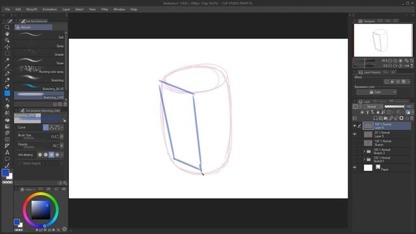Select the Frame border tool
Screen dimensions: 416x234
[7, 139]
